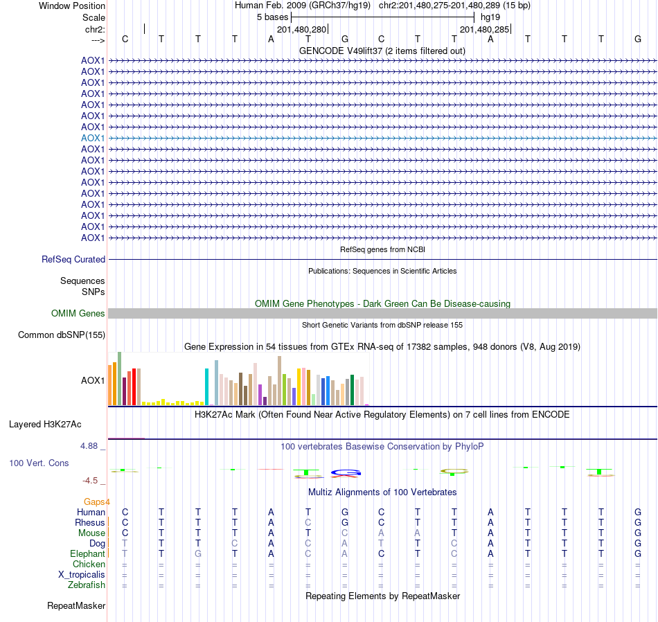This screenshot has width=658, height=622.
Task: Click the 201,480,285 coordinate marker
Action: (485, 29)
